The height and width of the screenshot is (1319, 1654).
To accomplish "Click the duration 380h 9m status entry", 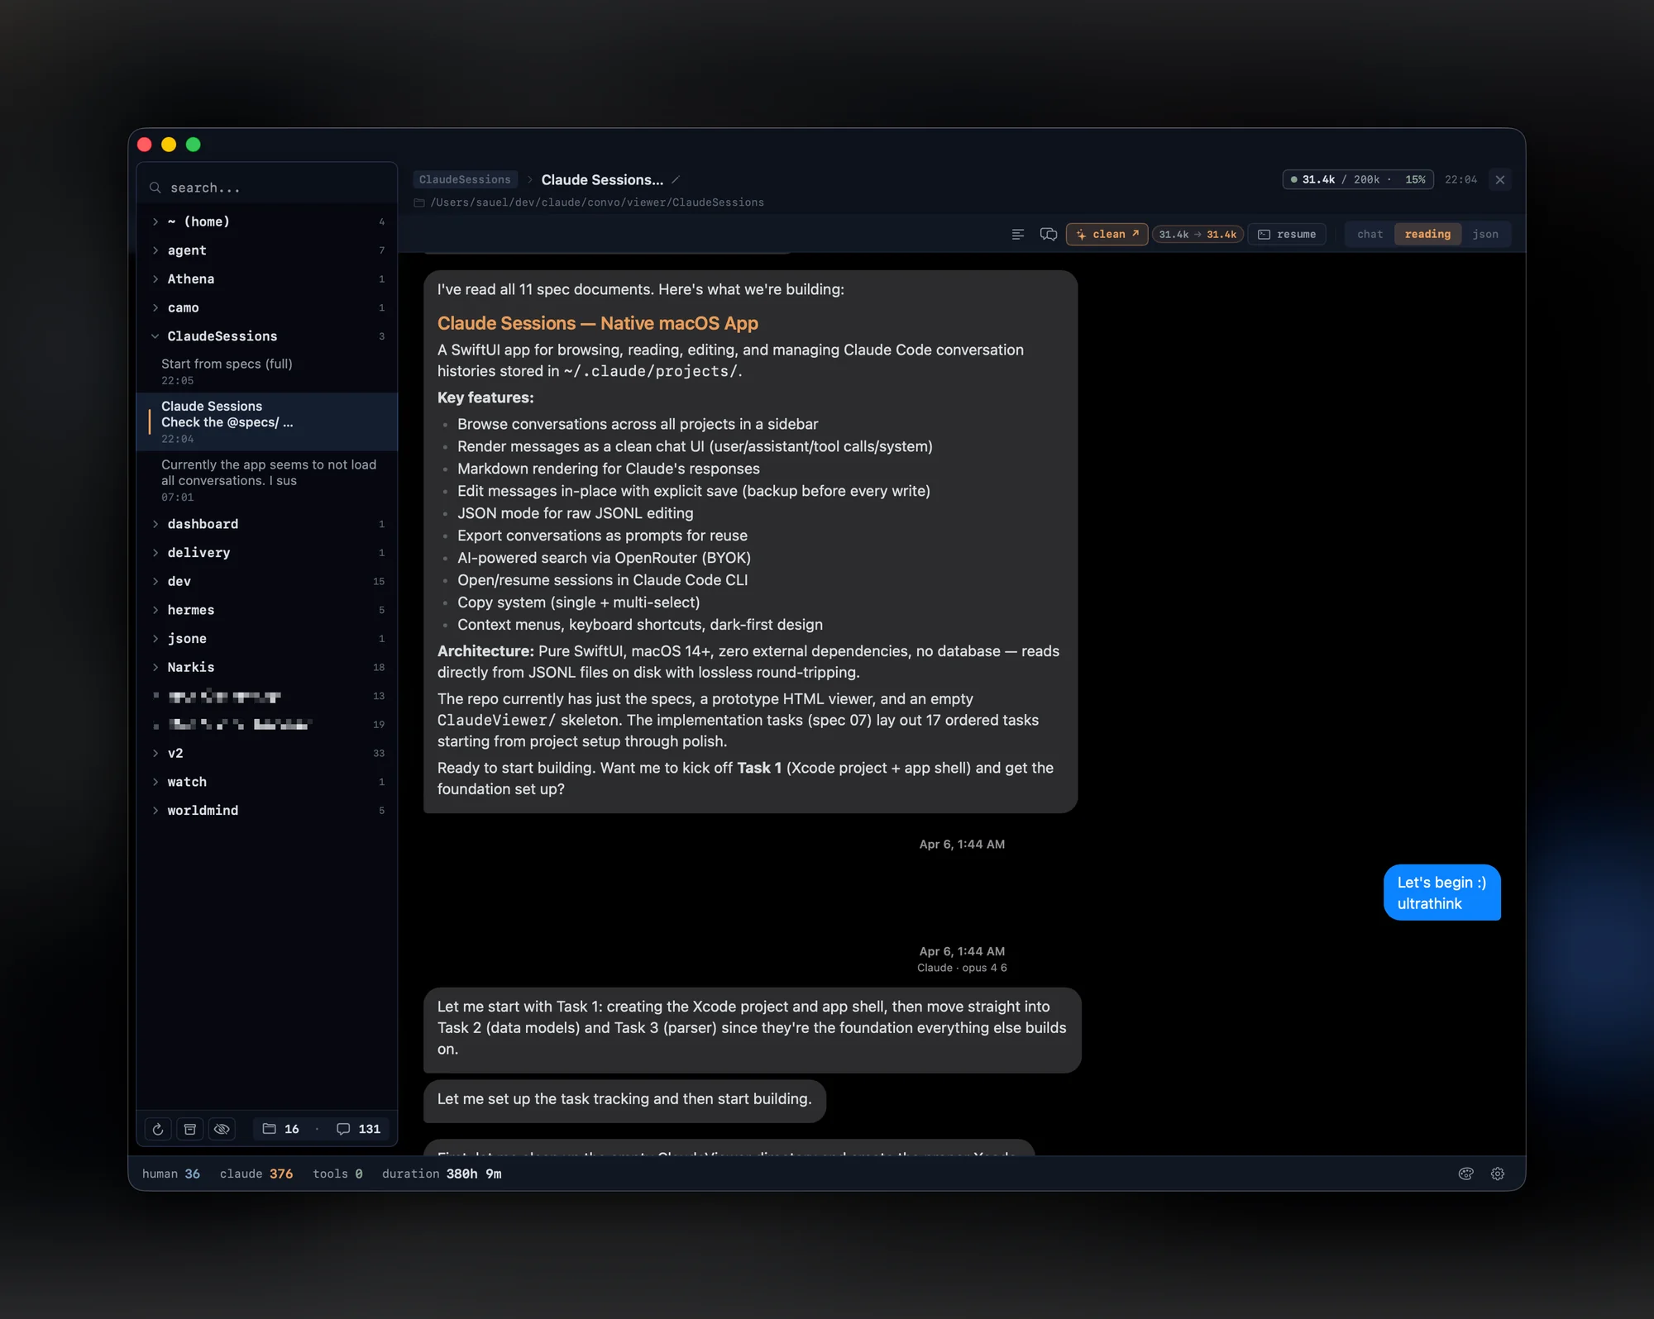I will pos(442,1174).
